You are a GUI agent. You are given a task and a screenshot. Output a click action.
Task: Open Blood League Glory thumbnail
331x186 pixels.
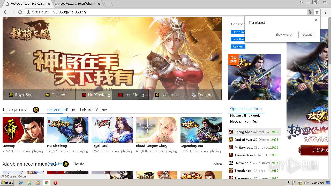coord(157,130)
